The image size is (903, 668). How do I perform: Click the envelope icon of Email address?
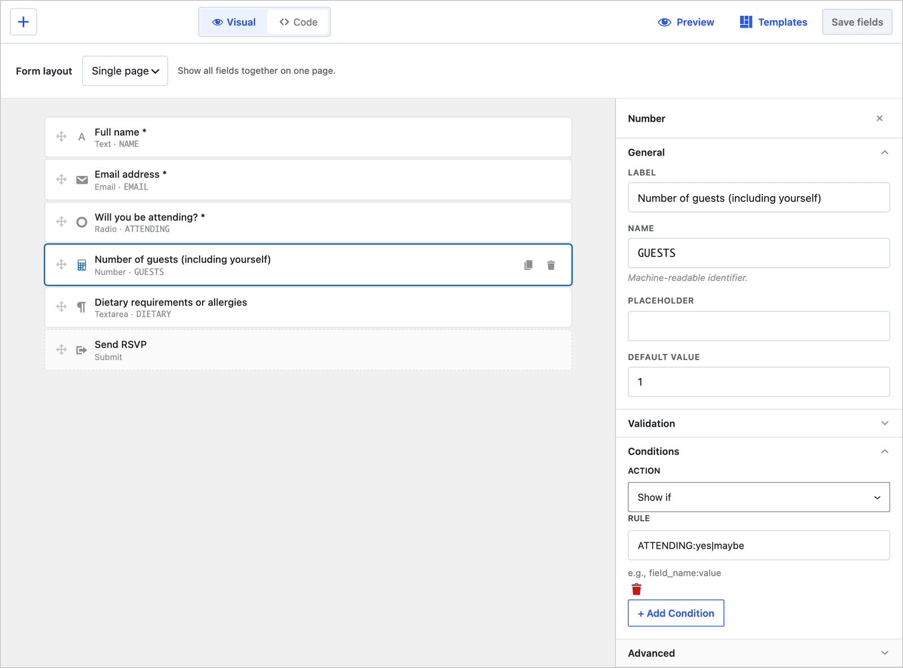[x=82, y=180]
